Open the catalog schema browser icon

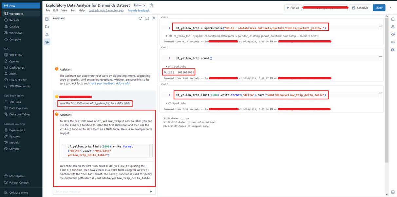(47, 34)
